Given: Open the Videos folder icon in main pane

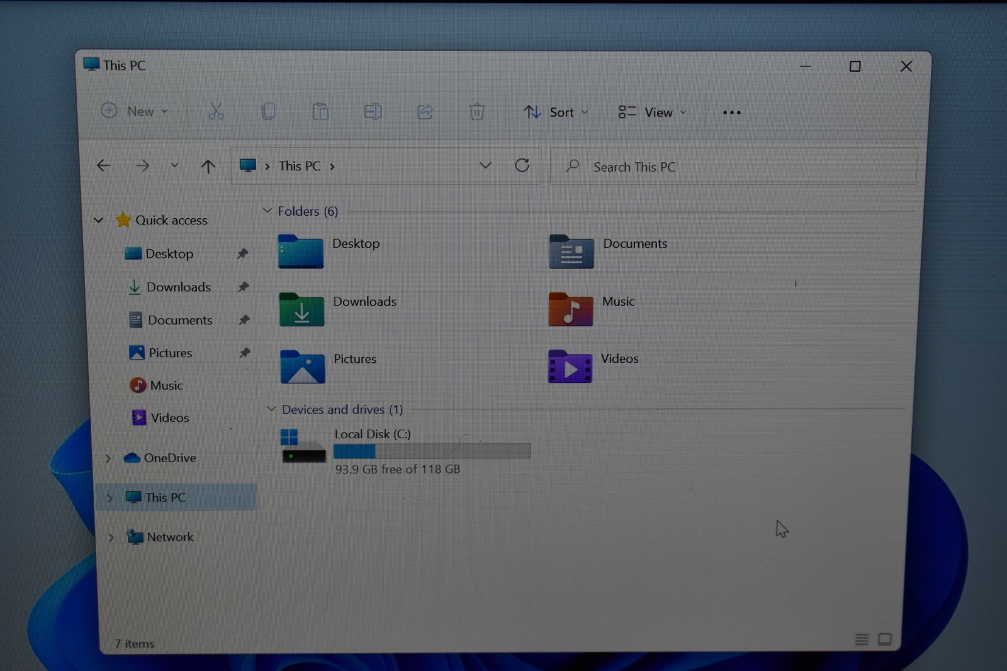Looking at the screenshot, I should click(x=570, y=367).
